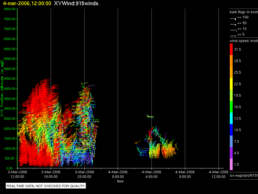Click the '== 10' barb legend value
This screenshot has width=258, height=194.
[x=242, y=29]
